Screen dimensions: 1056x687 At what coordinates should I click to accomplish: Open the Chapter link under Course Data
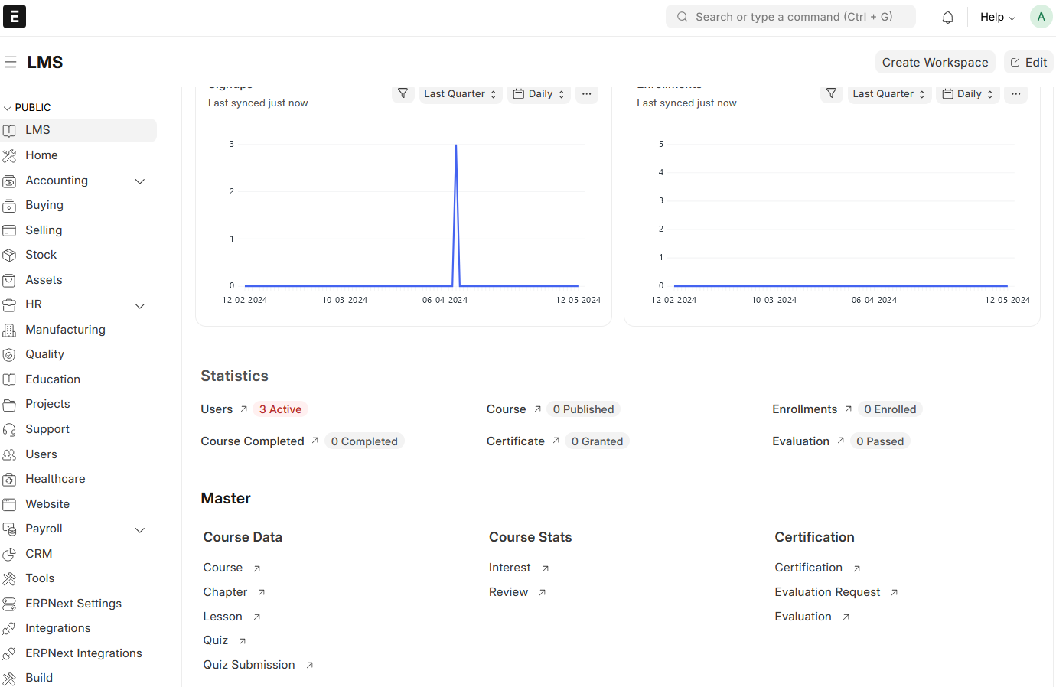click(234, 592)
